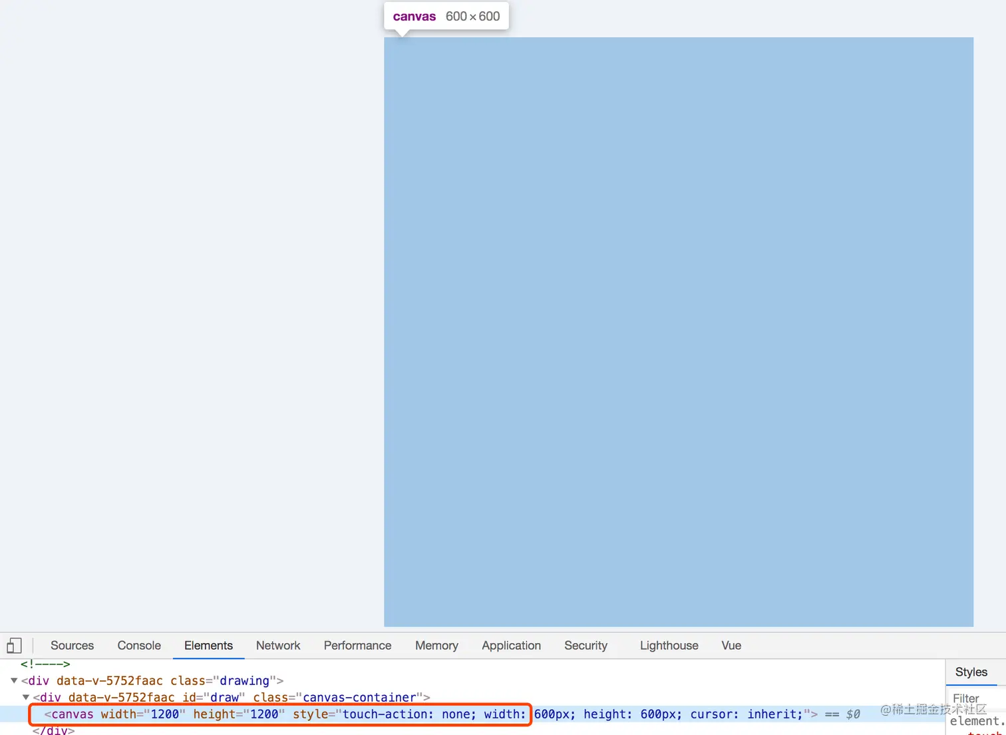Select the div class="drawing" row
This screenshot has width=1006, height=735.
click(472, 680)
